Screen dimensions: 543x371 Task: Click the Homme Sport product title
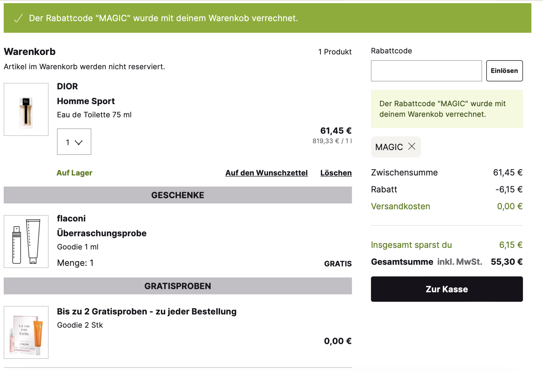[x=86, y=101]
